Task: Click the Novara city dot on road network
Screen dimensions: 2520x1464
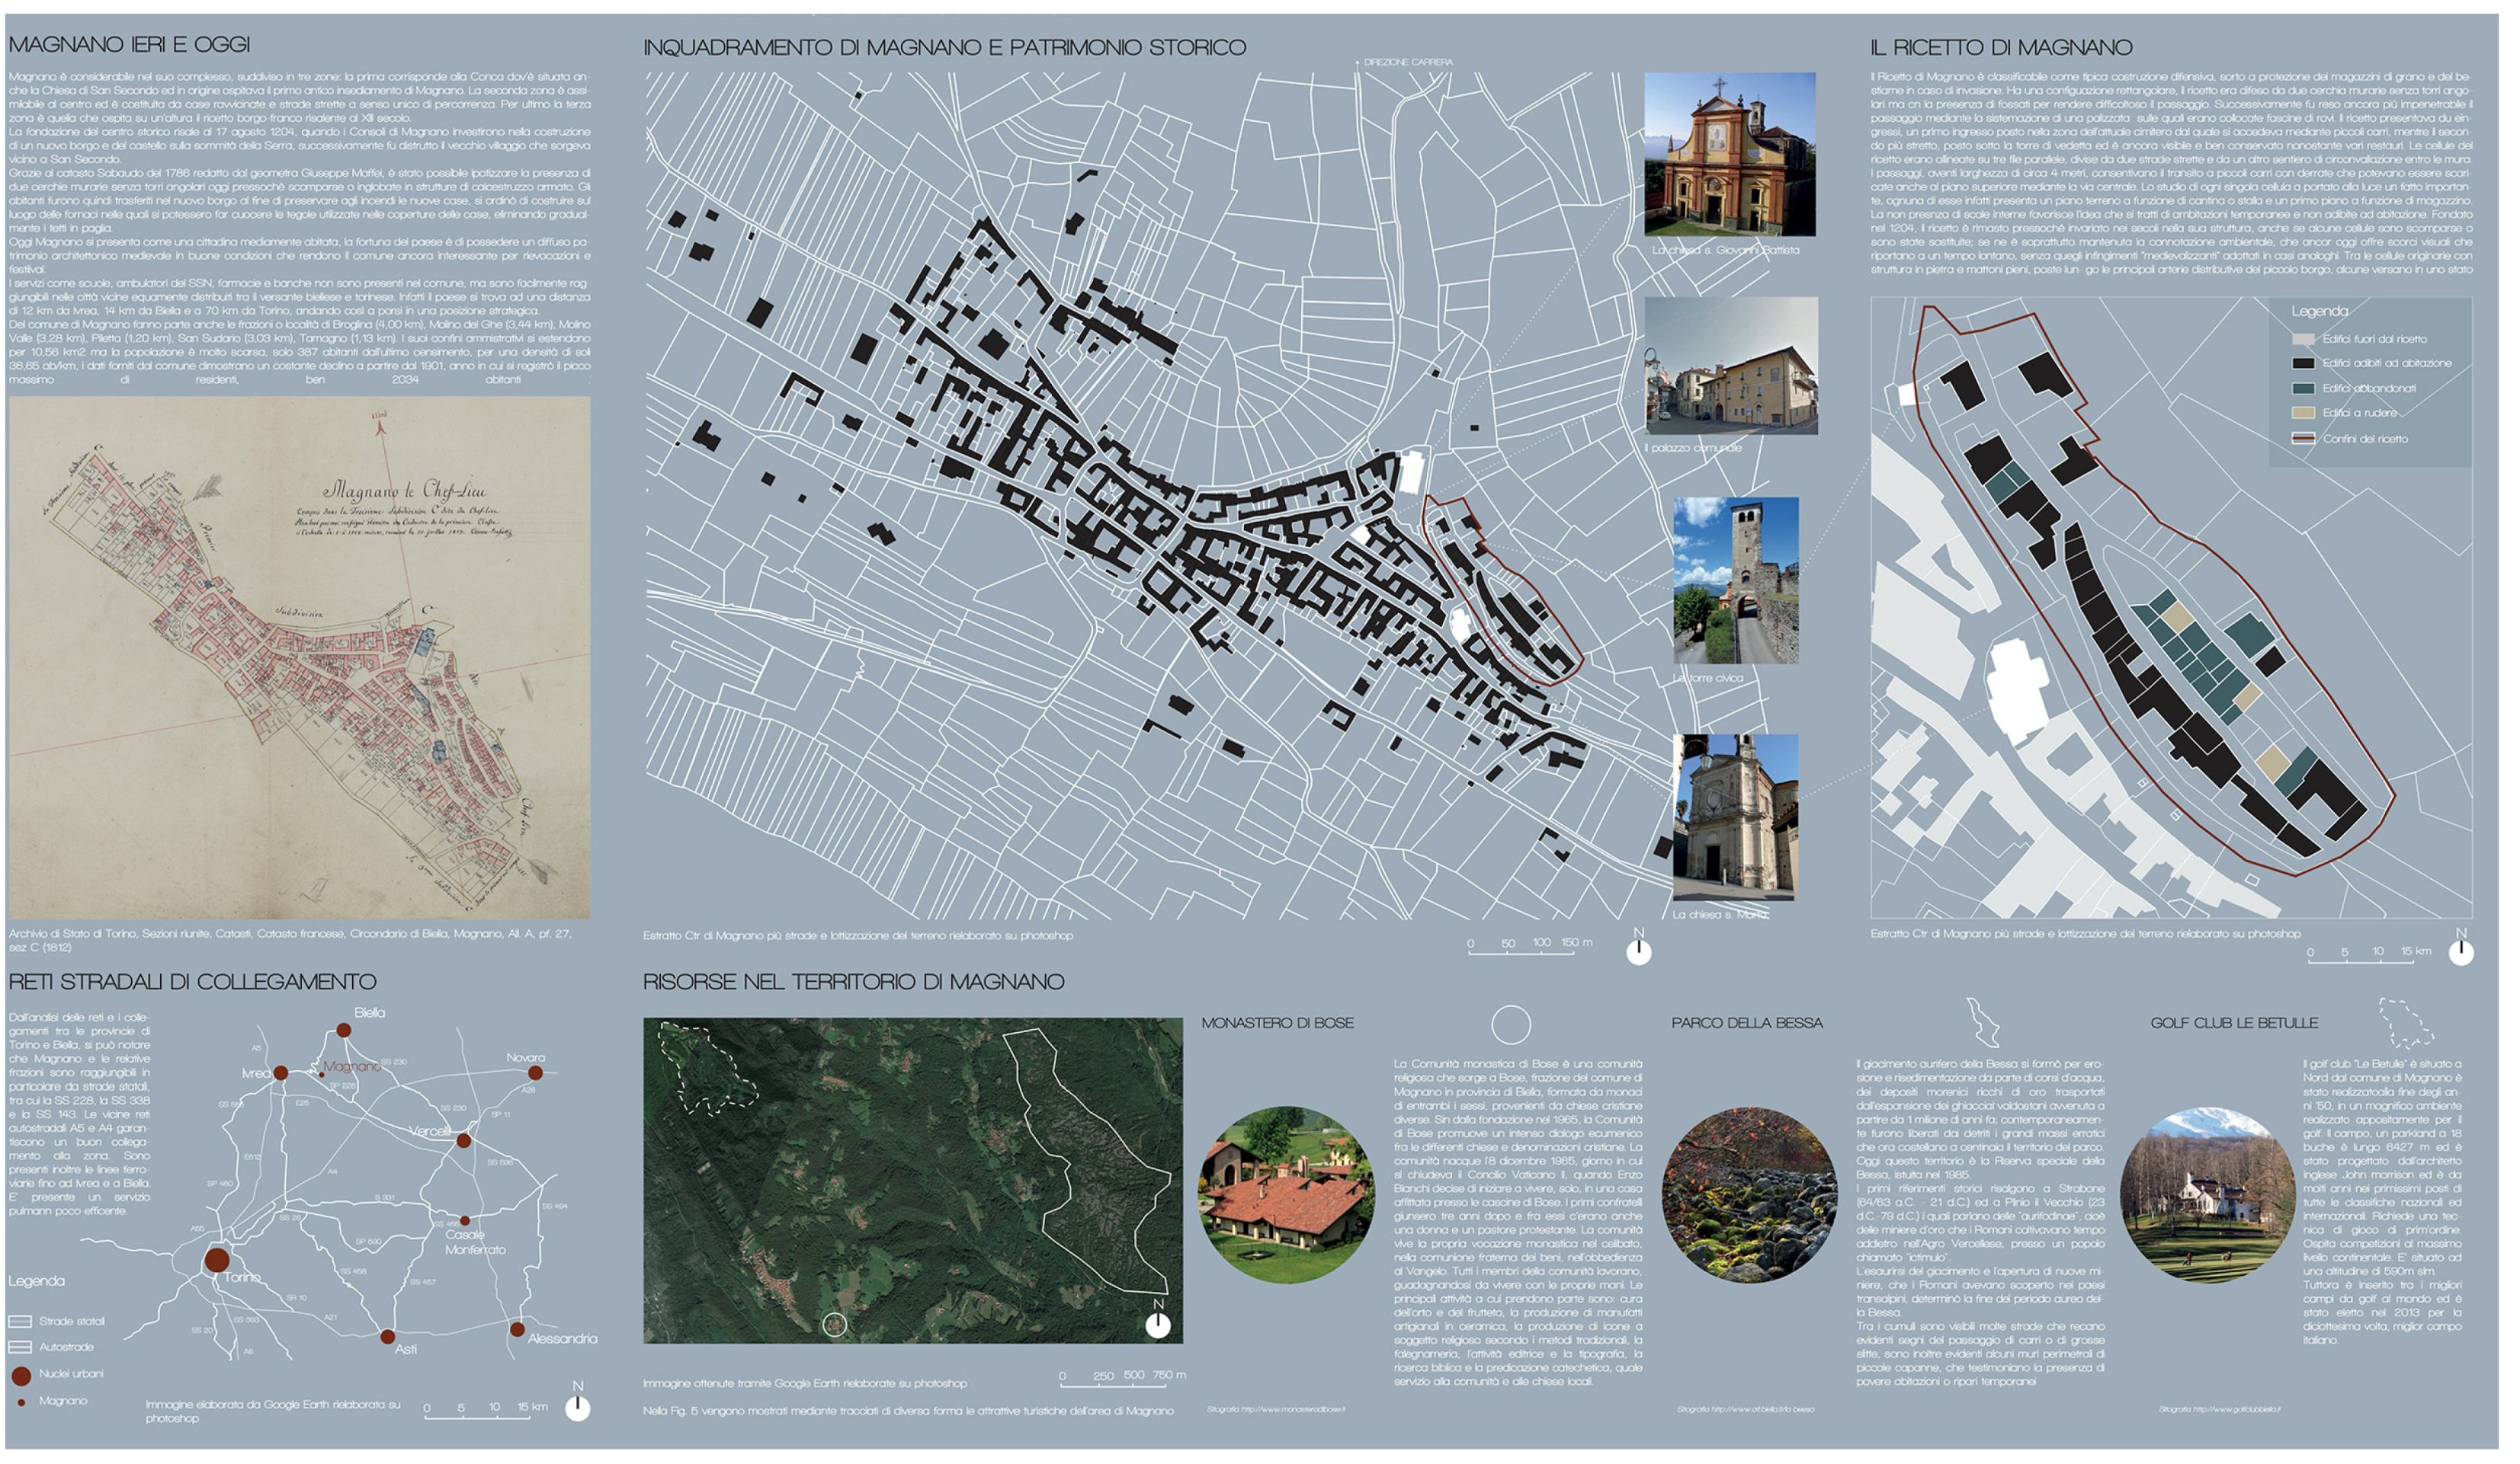Action: [x=535, y=1072]
